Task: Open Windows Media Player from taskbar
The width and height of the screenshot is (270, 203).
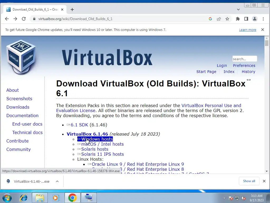Action: point(56,198)
